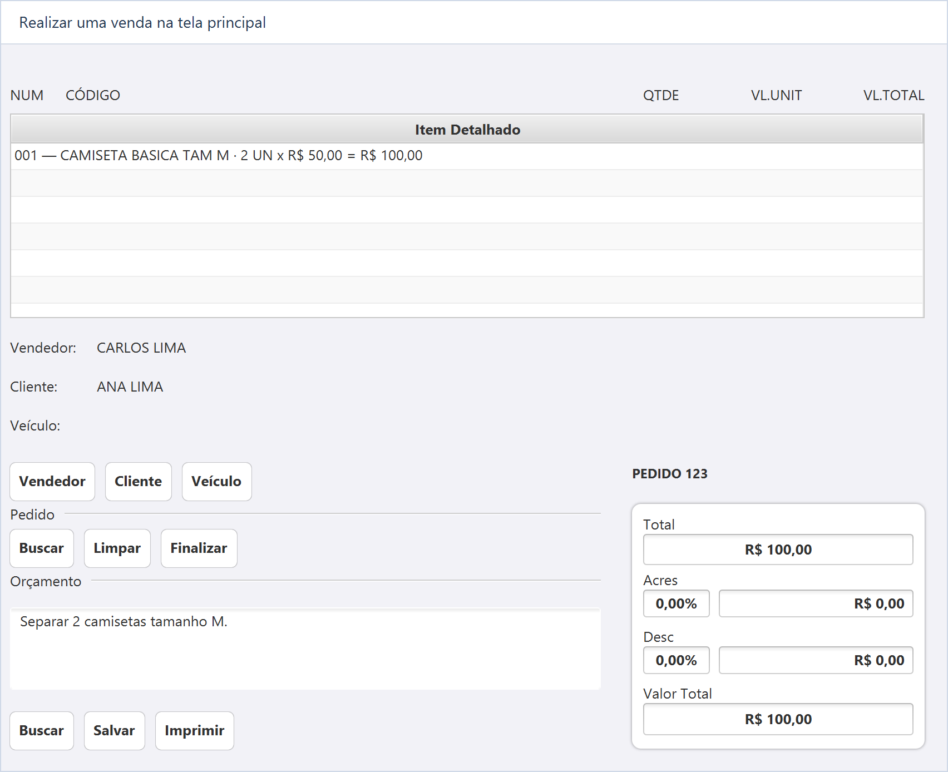The width and height of the screenshot is (948, 772).
Task: Click the CARLOS LIMA vendor name
Action: (141, 348)
